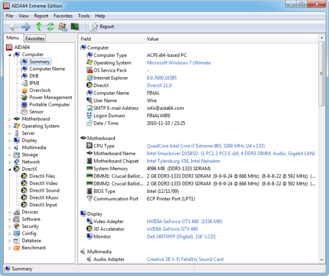Select the DirectX Music icon
Screen dimensions: 329x276
click(x=24, y=197)
